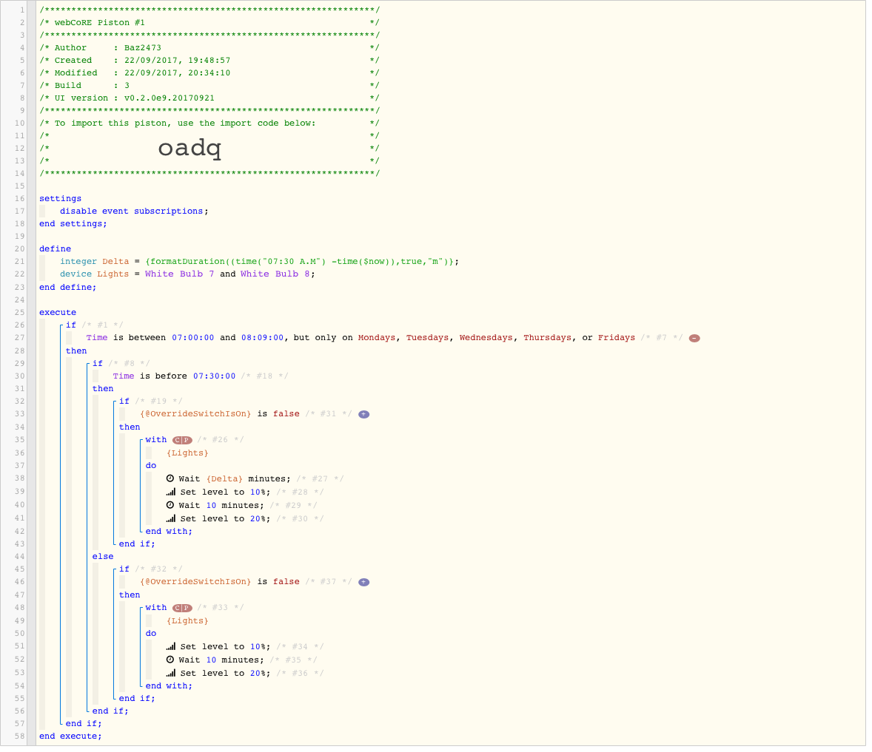Click {@OverrideSwitchIsOn} in condition #31
This screenshot has width=872, height=752.
(x=195, y=414)
